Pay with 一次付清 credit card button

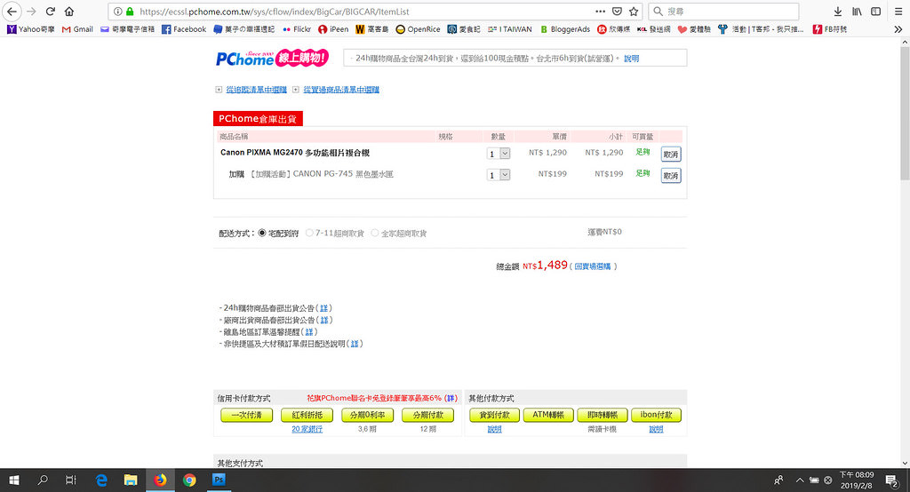click(x=247, y=415)
